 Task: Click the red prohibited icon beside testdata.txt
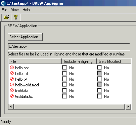[12, 96]
